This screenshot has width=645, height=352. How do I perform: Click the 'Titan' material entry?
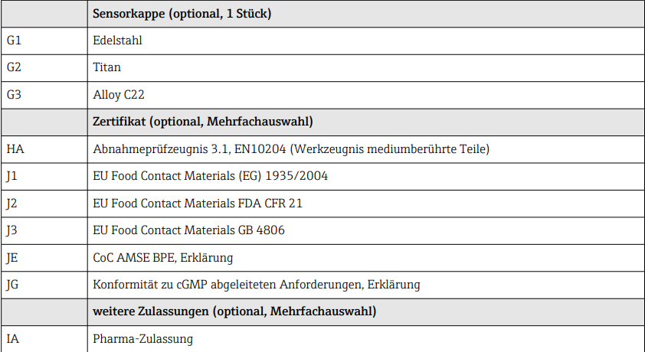point(106,67)
